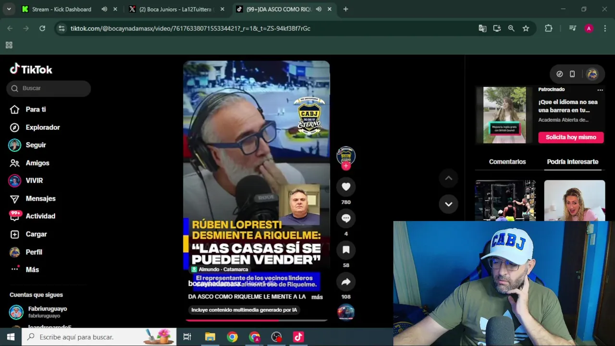Image resolution: width=615 pixels, height=346 pixels.
Task: Open File Explorer from taskbar
Action: 210,337
